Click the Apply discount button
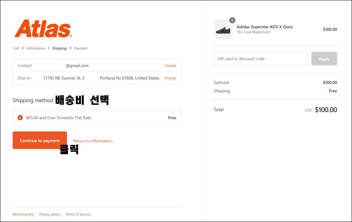This screenshot has width=352, height=222. [x=324, y=59]
